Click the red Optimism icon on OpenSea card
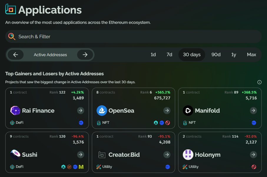This screenshot has width=267, height=177. [x=168, y=123]
